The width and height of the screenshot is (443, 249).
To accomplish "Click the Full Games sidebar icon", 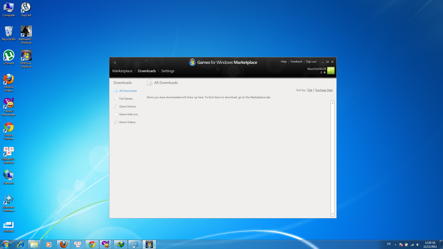I will pos(116,98).
